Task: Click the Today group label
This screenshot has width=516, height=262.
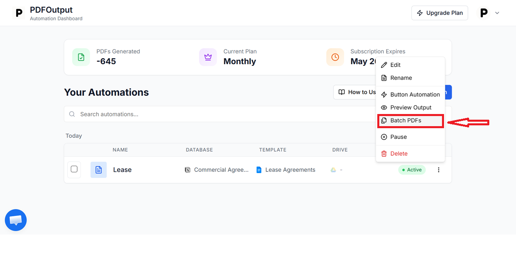Action: pos(74,136)
